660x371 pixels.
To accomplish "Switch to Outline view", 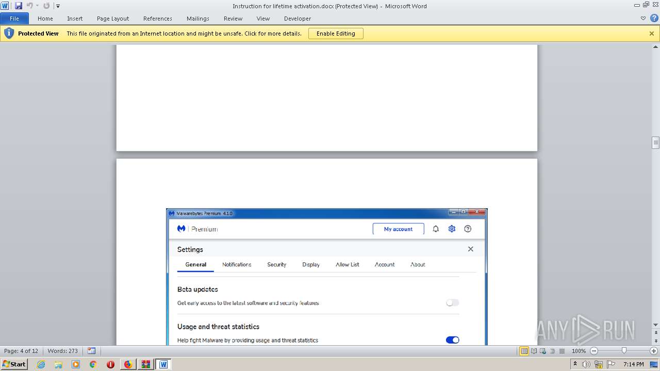I will 552,351.
